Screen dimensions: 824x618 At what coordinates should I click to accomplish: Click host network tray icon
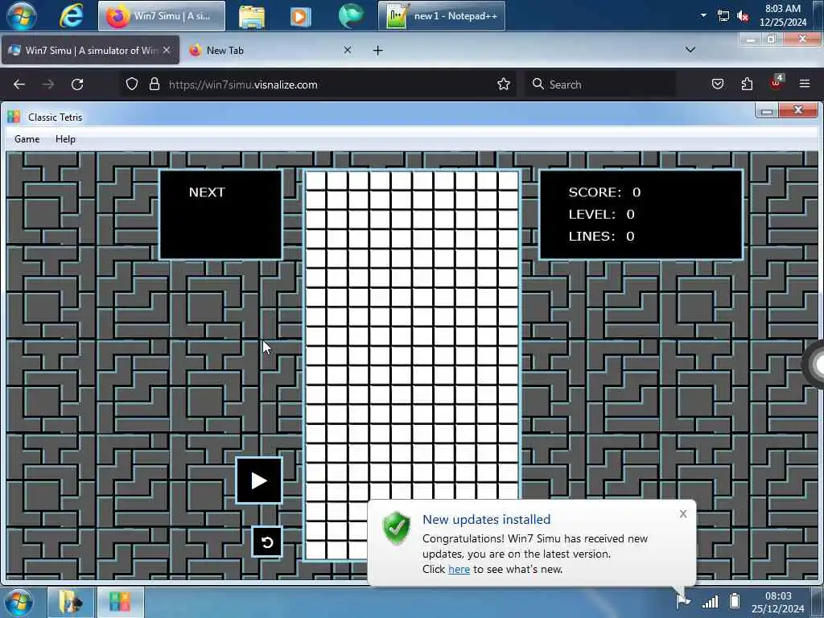[x=723, y=16]
